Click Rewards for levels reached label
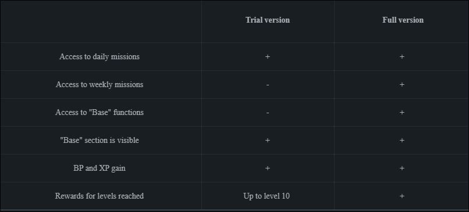 click(100, 196)
